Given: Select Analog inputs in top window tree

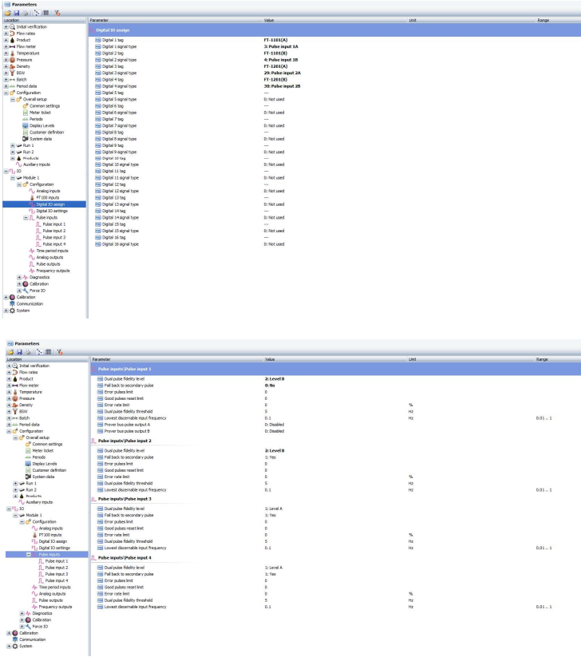Looking at the screenshot, I should click(x=48, y=191).
